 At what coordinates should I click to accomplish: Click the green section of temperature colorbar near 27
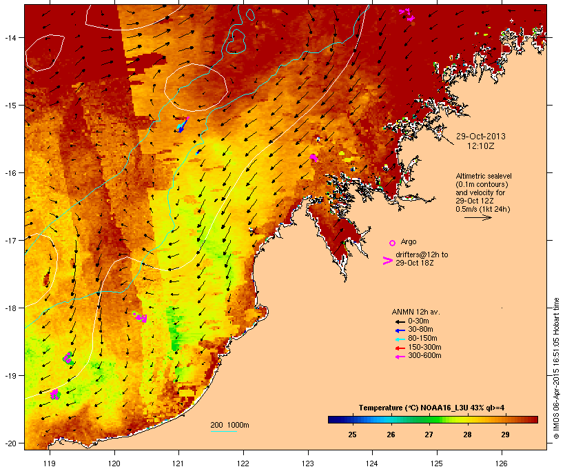click(429, 419)
